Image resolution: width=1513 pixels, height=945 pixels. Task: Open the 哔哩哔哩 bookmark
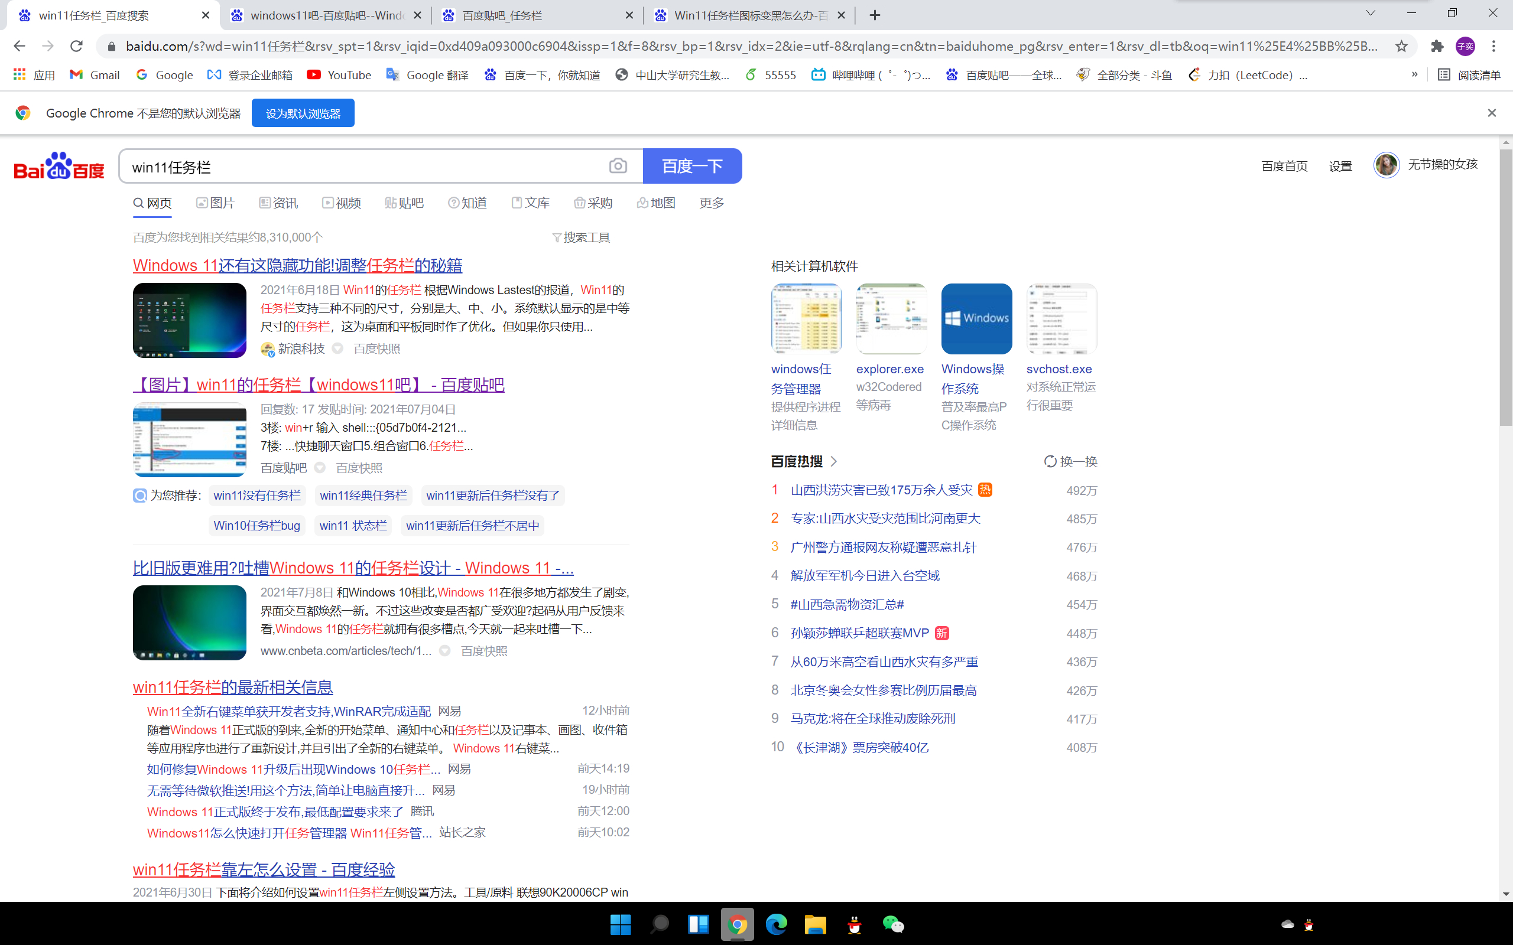(x=871, y=75)
